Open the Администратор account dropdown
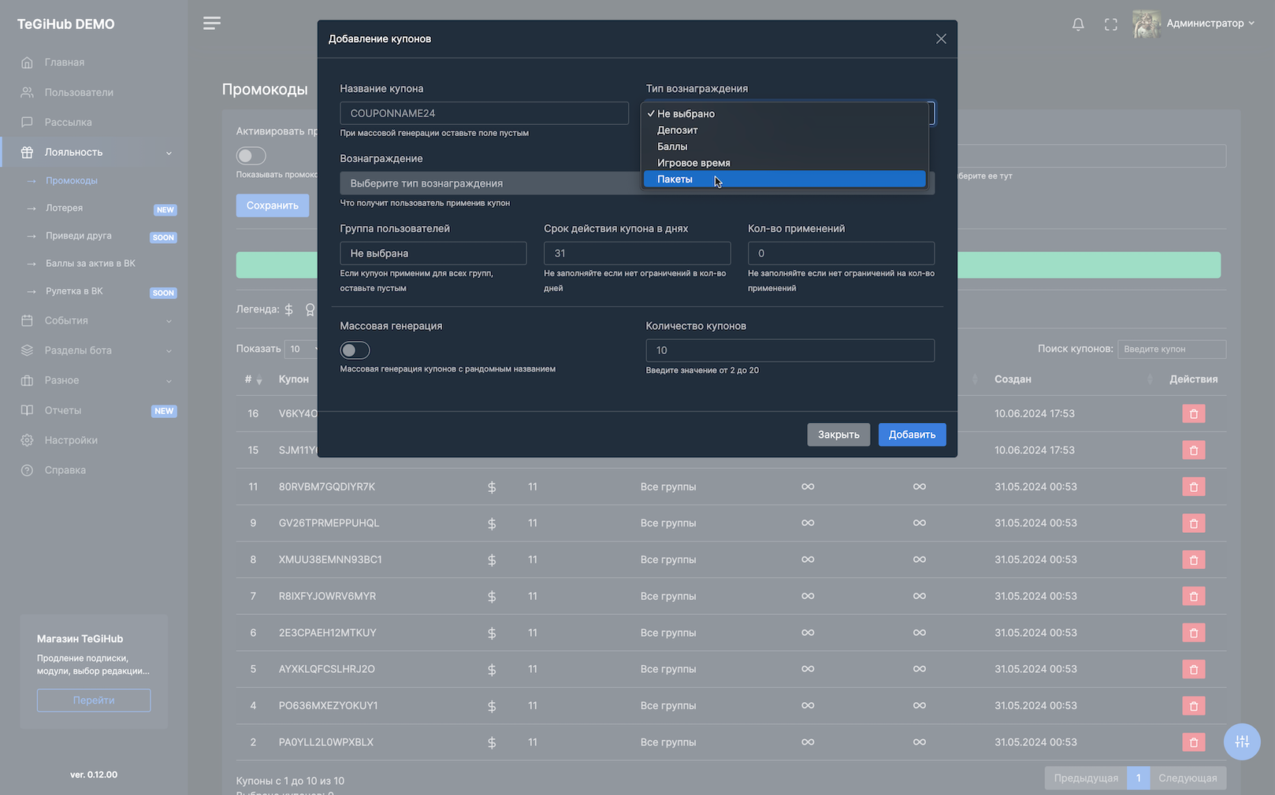Viewport: 1275px width, 795px height. [1210, 24]
